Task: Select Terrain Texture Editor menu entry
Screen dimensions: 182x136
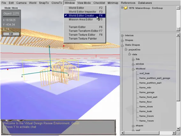Action: 85,35
